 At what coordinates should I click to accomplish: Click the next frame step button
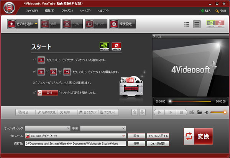tap(170, 112)
